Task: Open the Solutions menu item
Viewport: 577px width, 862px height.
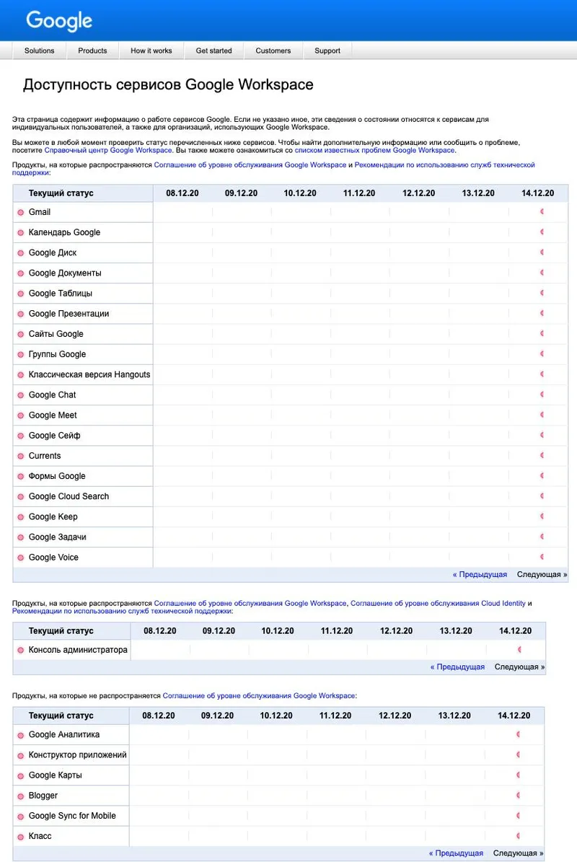Action: point(39,50)
